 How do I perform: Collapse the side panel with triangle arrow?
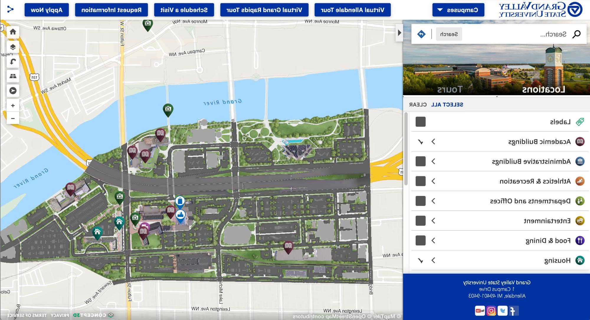point(399,33)
